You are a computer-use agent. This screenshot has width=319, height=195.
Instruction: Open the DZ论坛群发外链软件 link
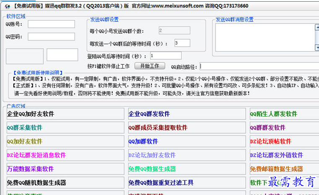(284, 155)
